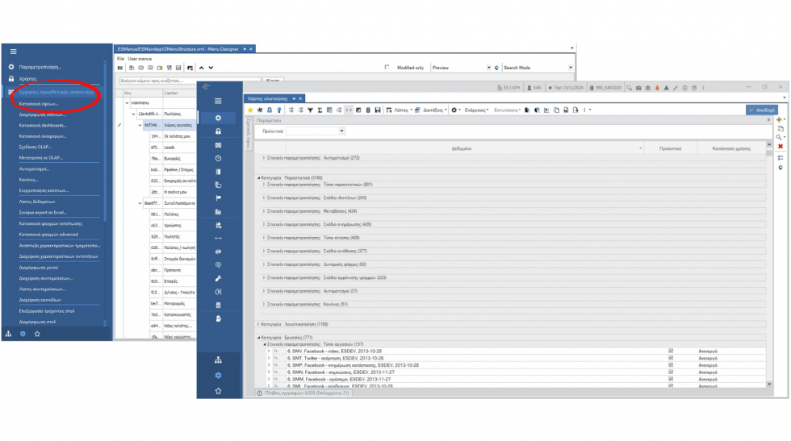Click the Παραμετροποίηση gear icon in sidebar
This screenshot has height=441, width=791.
tap(11, 67)
